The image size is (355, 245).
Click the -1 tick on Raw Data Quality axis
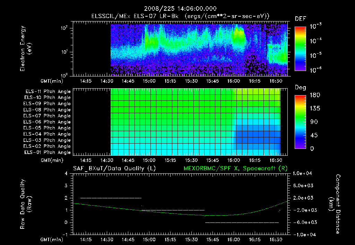[x=65, y=235]
